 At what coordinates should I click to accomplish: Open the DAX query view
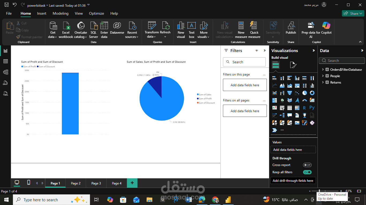(x=5, y=83)
